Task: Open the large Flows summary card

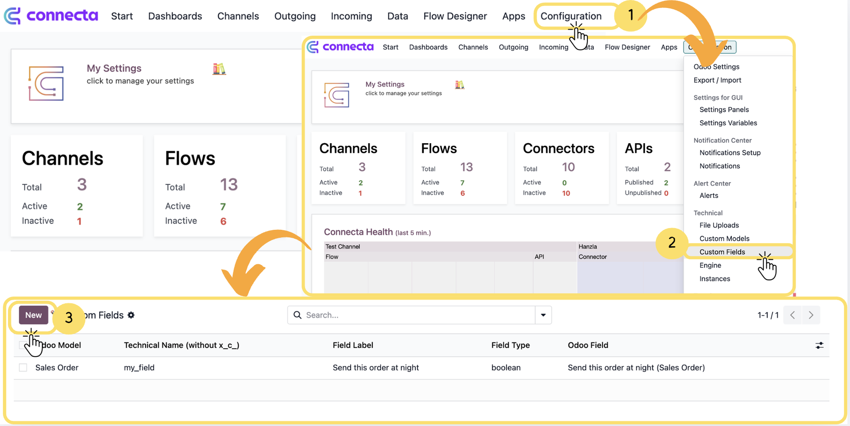Action: coord(220,186)
